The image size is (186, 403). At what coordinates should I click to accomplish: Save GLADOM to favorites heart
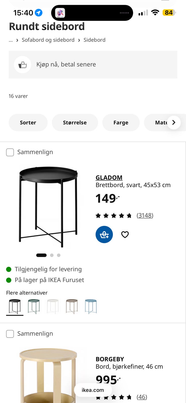pyautogui.click(x=125, y=234)
